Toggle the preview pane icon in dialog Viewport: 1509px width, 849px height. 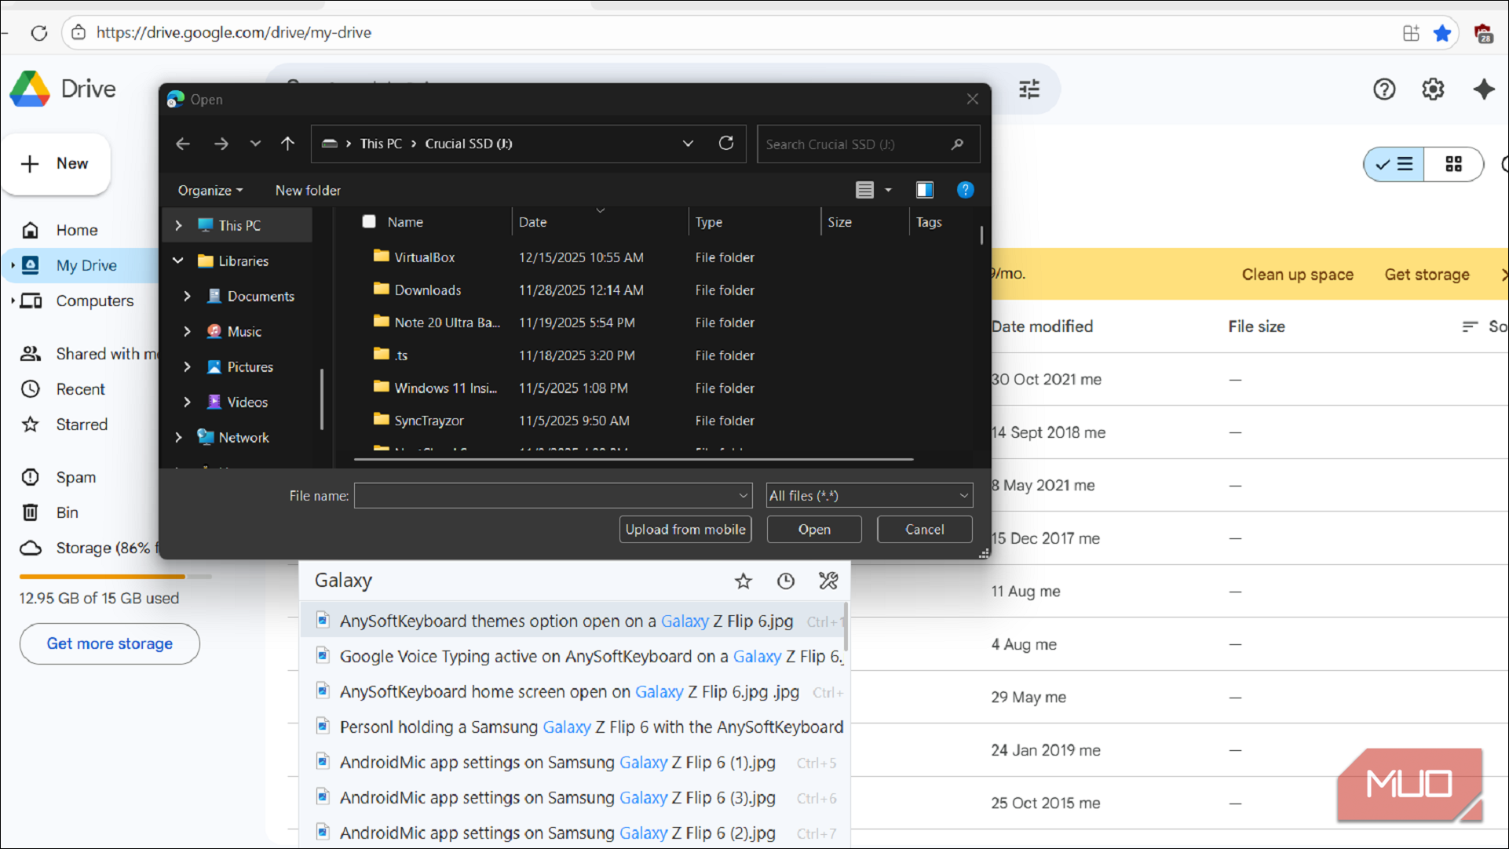(924, 190)
